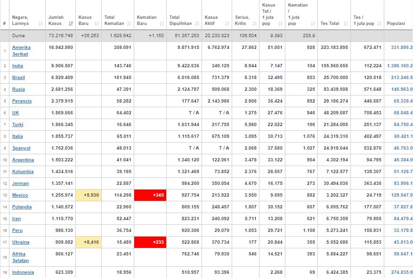
Task: Select world new deaths +1.150
Action: tap(156, 35)
